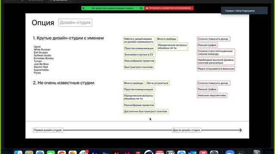Click "Много свободы" tag in section 2
Viewport: 275px width, 154px height.
click(x=134, y=83)
